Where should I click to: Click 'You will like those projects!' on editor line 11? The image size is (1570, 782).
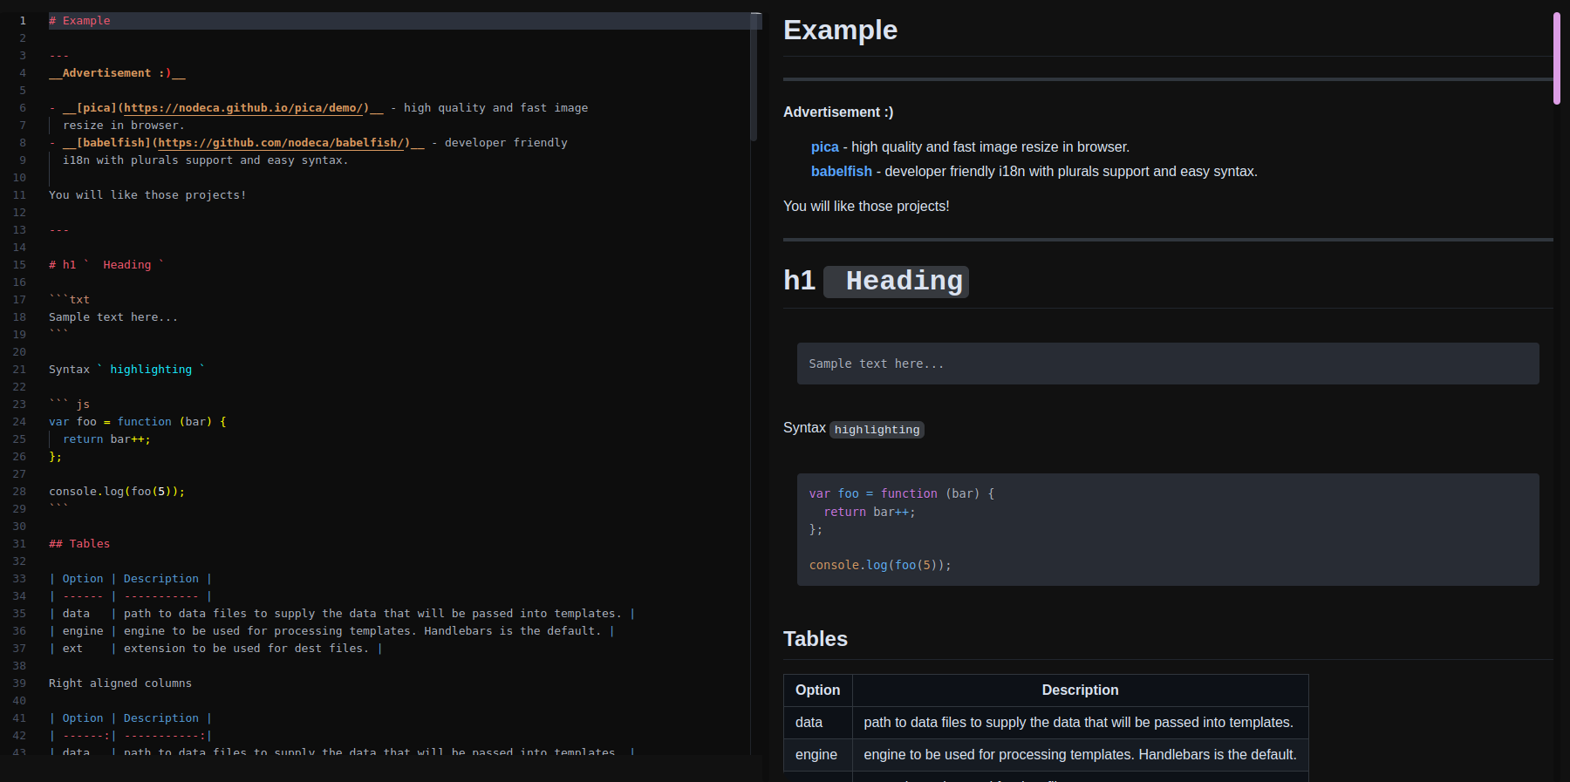pyautogui.click(x=147, y=195)
